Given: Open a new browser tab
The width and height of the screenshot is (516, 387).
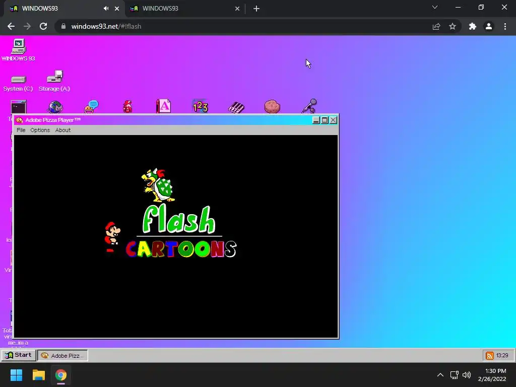Looking at the screenshot, I should (x=256, y=9).
